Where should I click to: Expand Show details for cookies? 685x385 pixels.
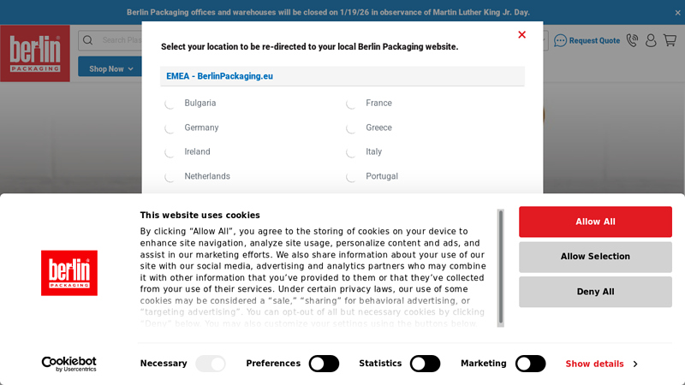600,364
